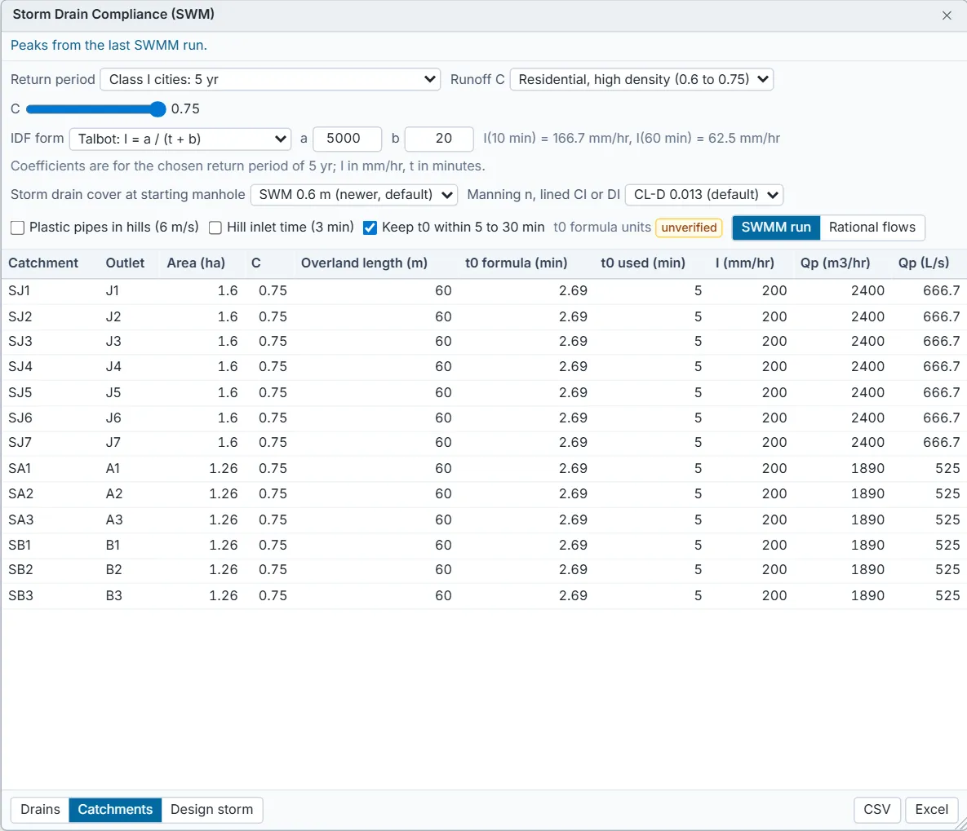Image resolution: width=967 pixels, height=831 pixels.
Task: Select catchment row SJ2
Action: (x=483, y=317)
